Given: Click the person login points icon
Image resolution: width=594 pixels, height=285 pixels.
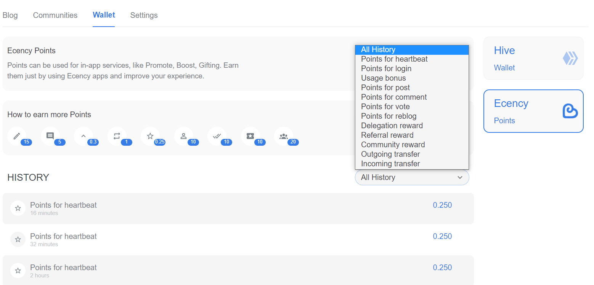Looking at the screenshot, I should click(x=183, y=136).
